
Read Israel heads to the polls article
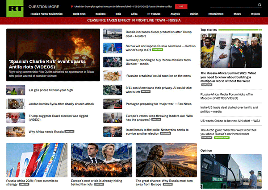pos(157,132)
